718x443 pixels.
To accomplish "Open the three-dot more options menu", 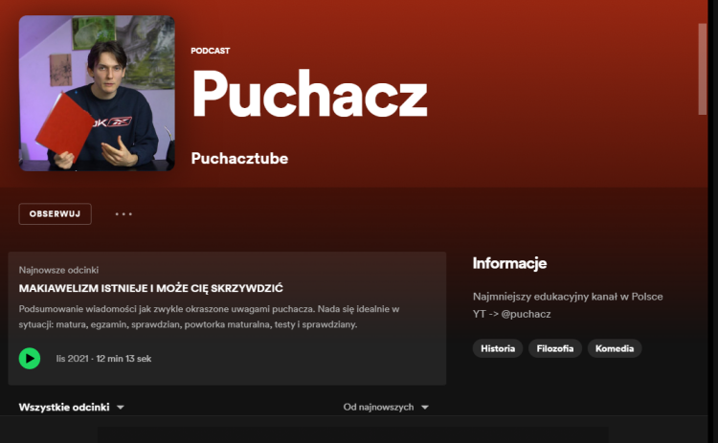I will click(123, 214).
